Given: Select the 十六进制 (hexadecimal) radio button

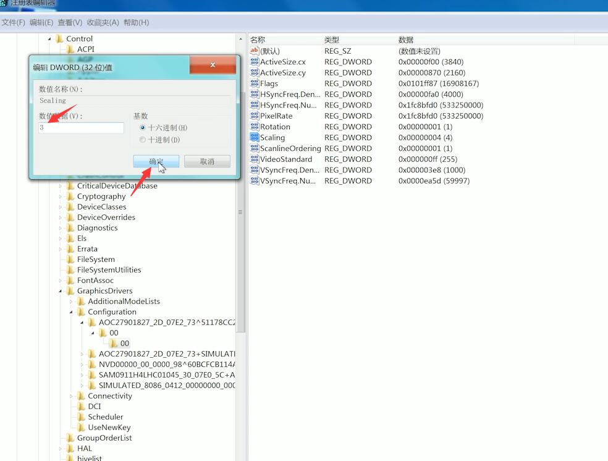Looking at the screenshot, I should pos(143,128).
